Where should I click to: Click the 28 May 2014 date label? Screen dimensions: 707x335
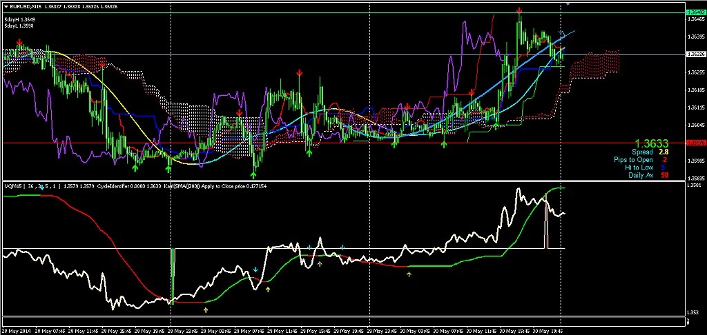(x=15, y=330)
